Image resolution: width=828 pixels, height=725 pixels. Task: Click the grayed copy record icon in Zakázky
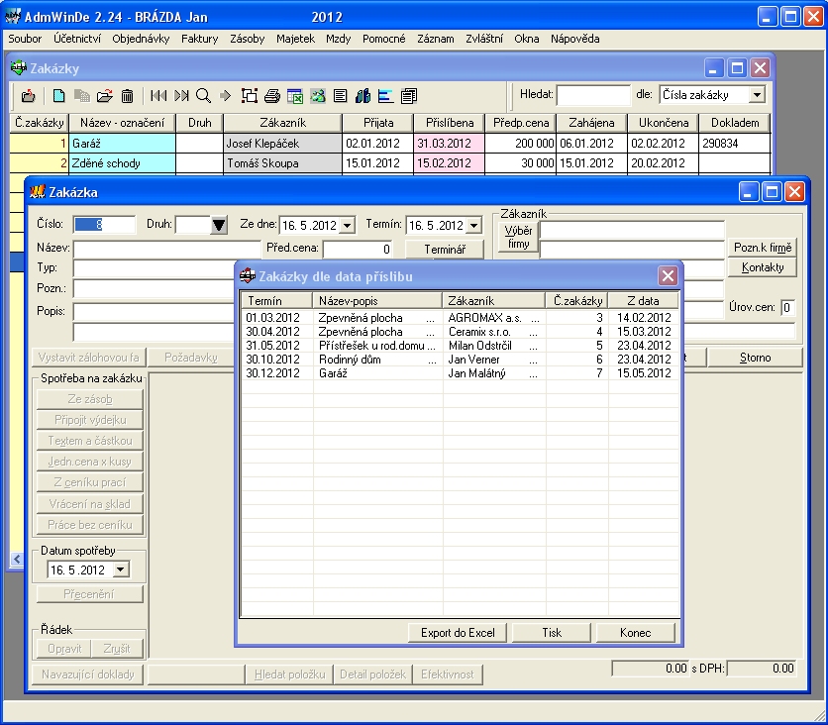point(82,95)
